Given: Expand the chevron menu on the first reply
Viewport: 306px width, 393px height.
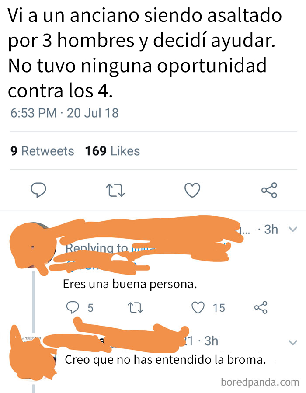Looking at the screenshot, I should pos(293,229).
